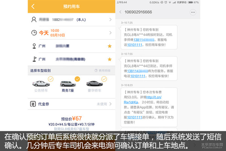Tap the 3-10 8:23 timestamp

[x=127, y=85]
